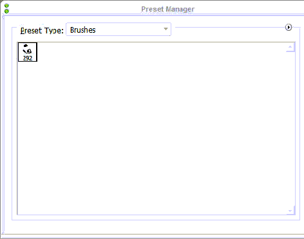The image size is (304, 239).
Task: Click the scroll up arrow in brush list
Action: pyautogui.click(x=290, y=47)
